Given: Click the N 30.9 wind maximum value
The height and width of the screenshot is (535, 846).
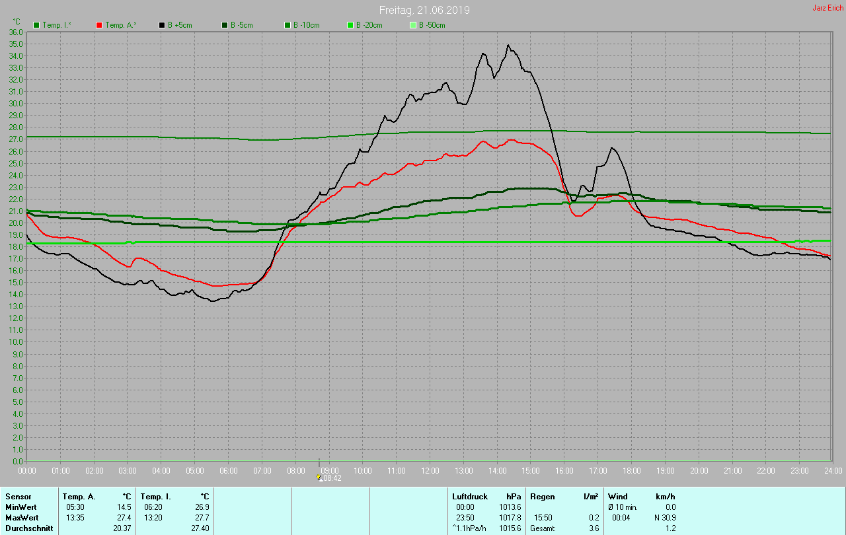Looking at the screenshot, I should pyautogui.click(x=663, y=517).
